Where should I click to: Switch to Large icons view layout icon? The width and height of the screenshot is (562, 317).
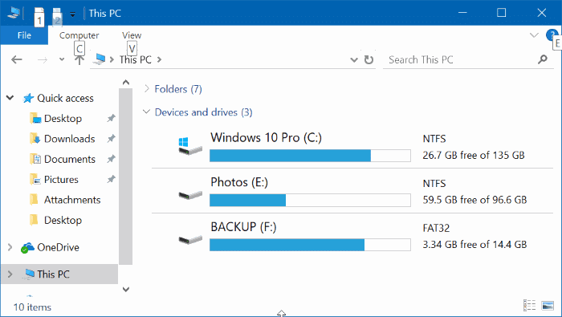[x=548, y=306]
